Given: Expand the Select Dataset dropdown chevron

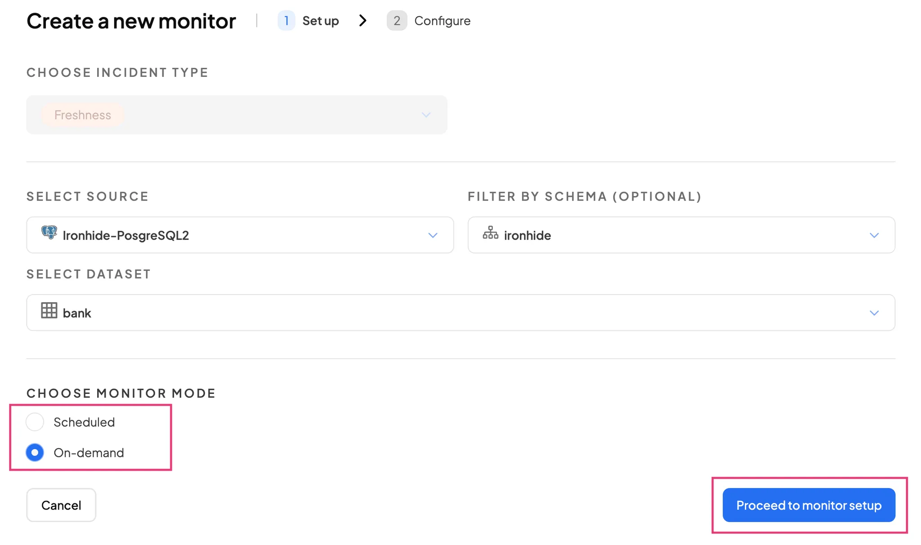Looking at the screenshot, I should [x=874, y=313].
